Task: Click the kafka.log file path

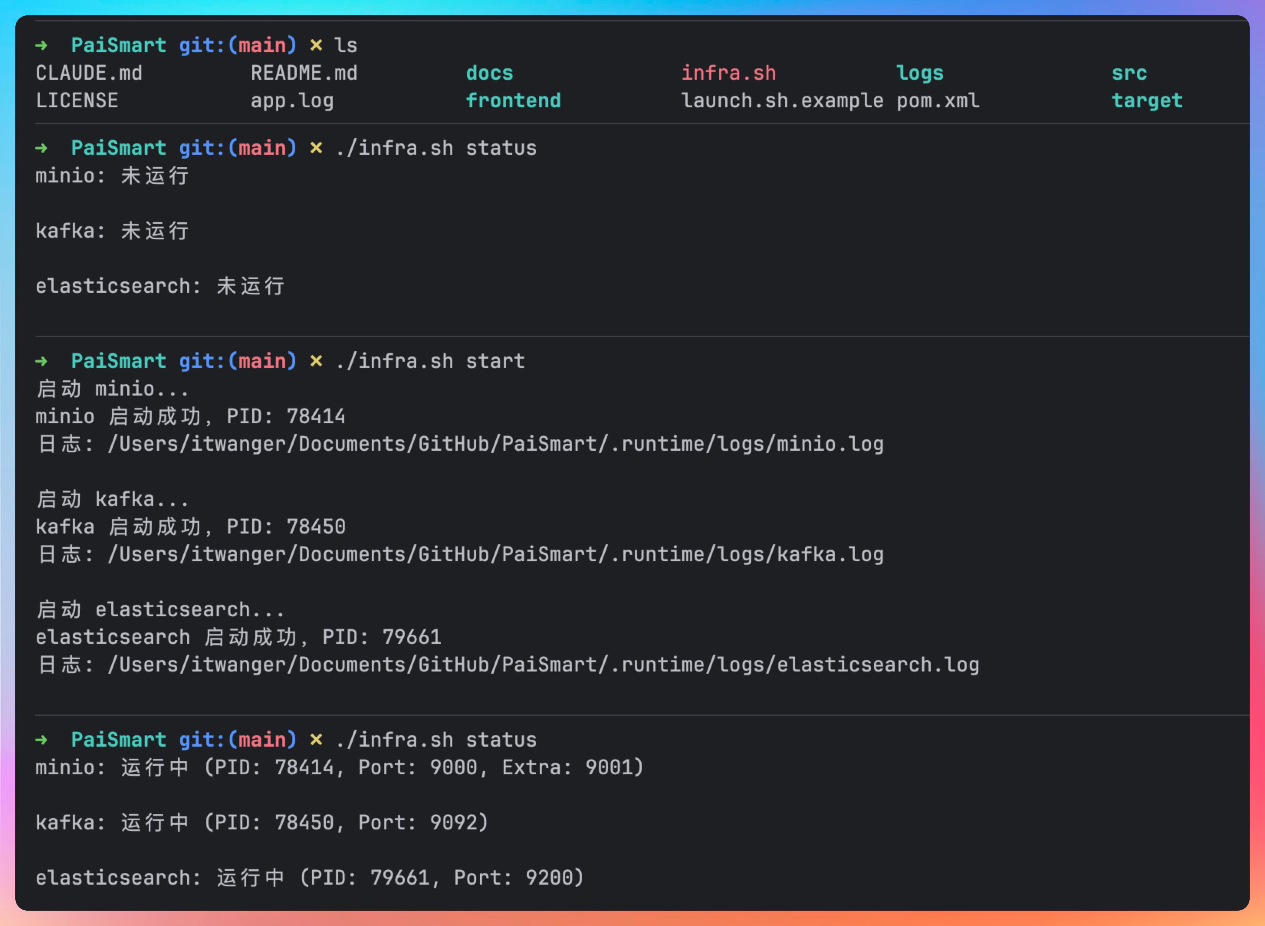Action: (495, 554)
